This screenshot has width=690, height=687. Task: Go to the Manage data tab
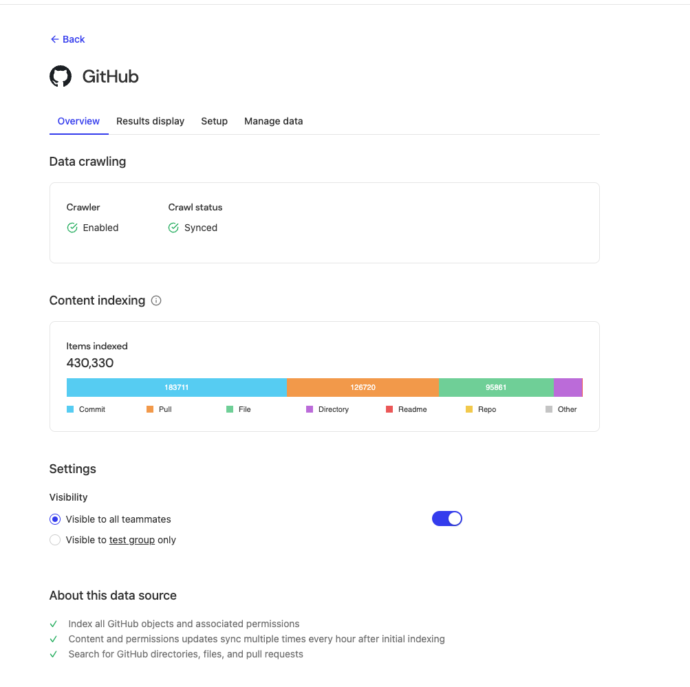pyautogui.click(x=273, y=122)
